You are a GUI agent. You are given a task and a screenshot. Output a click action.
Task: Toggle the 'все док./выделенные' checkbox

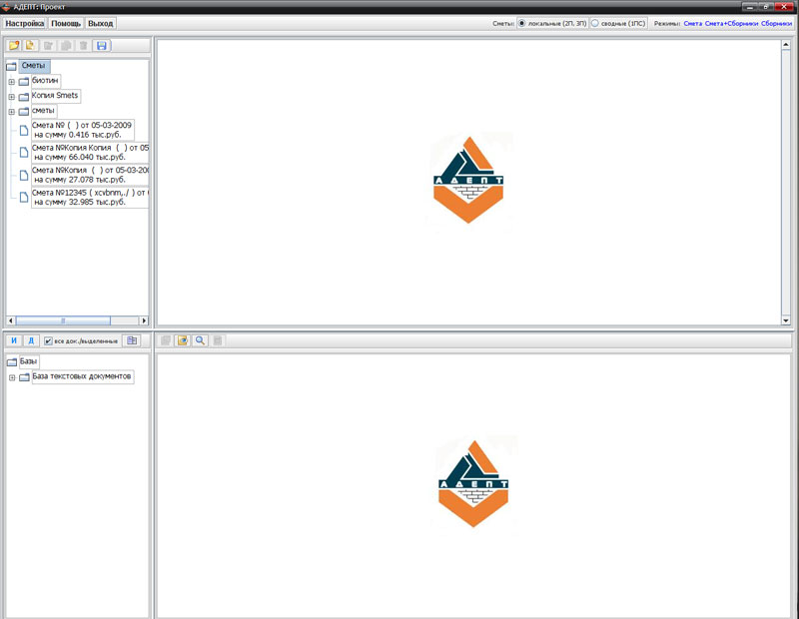(x=48, y=341)
